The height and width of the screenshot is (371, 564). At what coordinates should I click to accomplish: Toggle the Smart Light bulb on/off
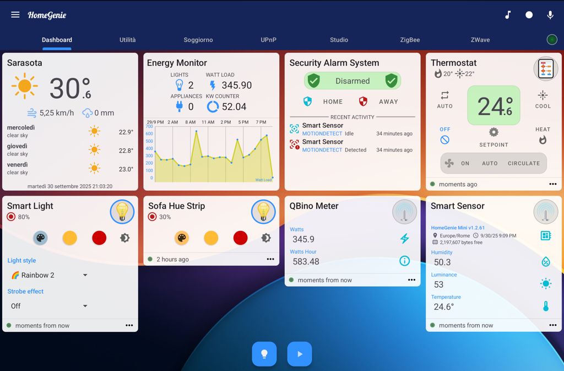pos(122,212)
